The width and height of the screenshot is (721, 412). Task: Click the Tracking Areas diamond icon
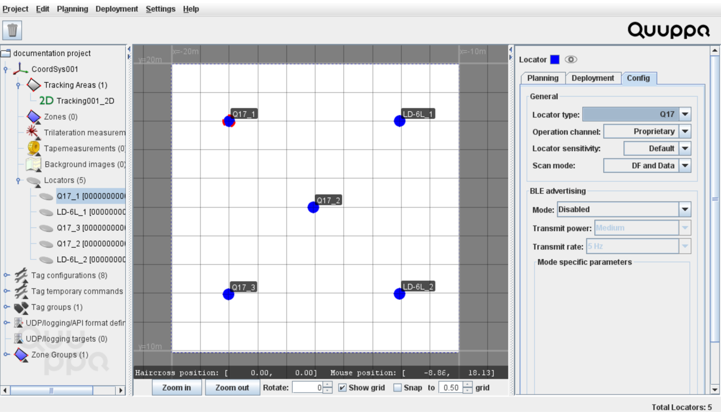pyautogui.click(x=33, y=85)
